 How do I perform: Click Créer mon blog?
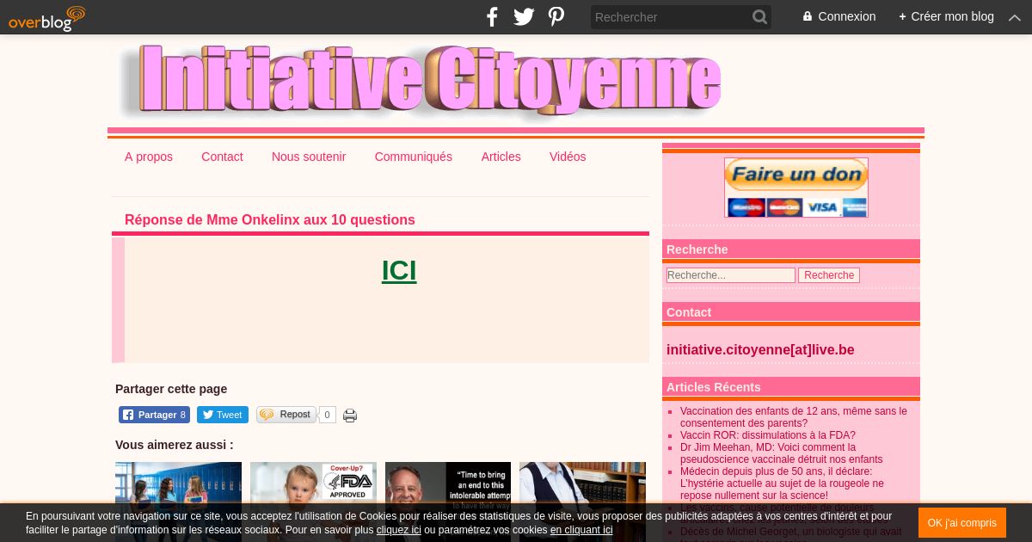click(946, 16)
